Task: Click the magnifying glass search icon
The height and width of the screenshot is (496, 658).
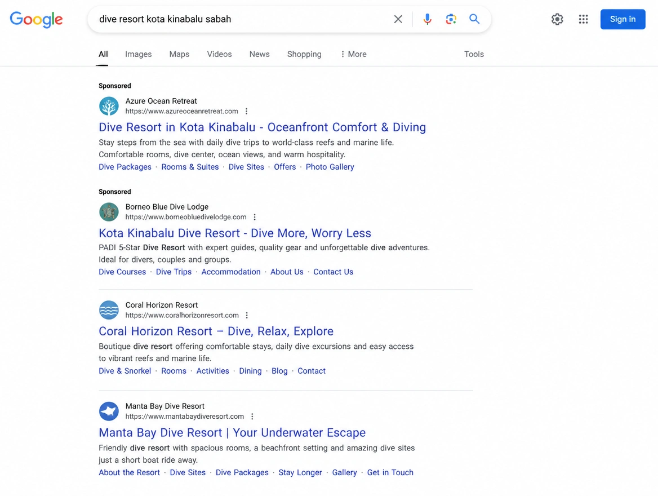Action: [474, 19]
